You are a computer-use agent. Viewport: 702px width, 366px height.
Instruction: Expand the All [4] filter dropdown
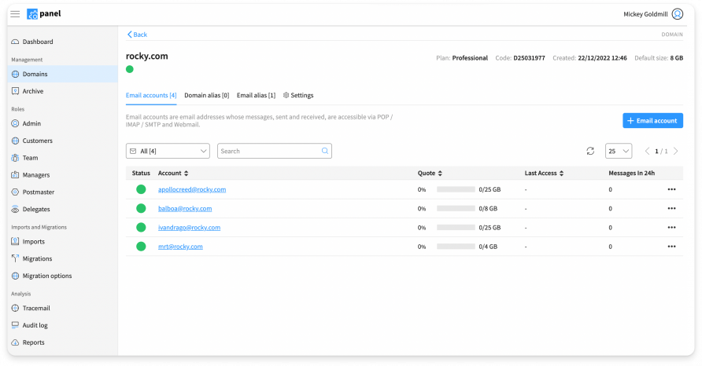click(x=168, y=151)
